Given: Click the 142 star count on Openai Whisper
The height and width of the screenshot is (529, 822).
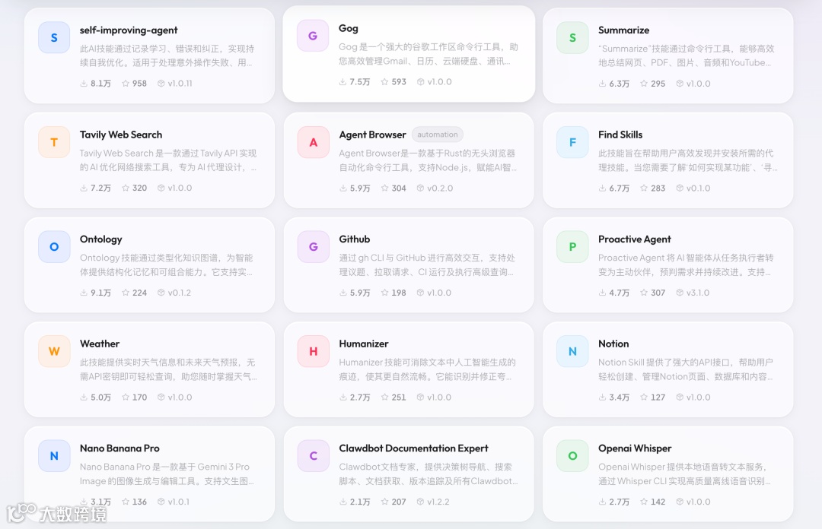Looking at the screenshot, I should pyautogui.click(x=658, y=502).
